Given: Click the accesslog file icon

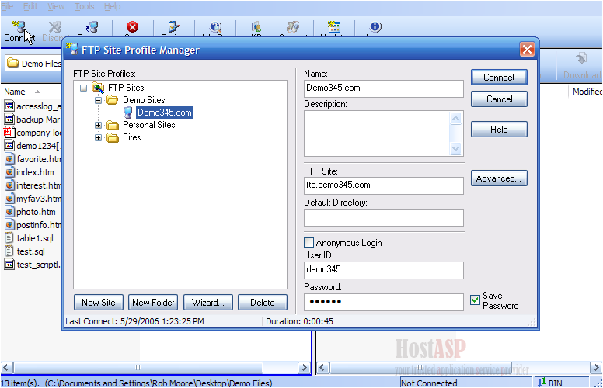Looking at the screenshot, I should (9, 106).
